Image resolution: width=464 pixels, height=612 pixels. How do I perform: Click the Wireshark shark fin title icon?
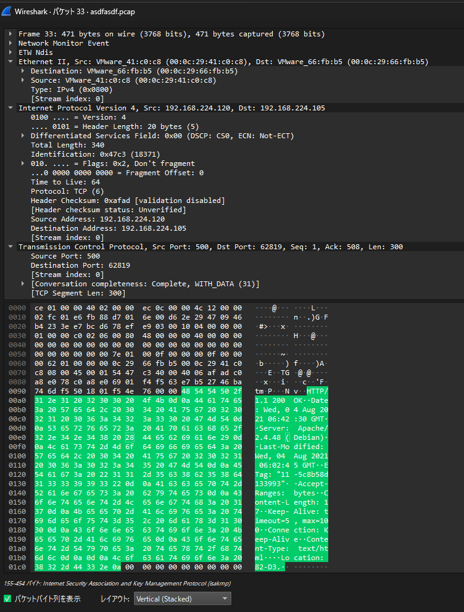click(x=6, y=11)
